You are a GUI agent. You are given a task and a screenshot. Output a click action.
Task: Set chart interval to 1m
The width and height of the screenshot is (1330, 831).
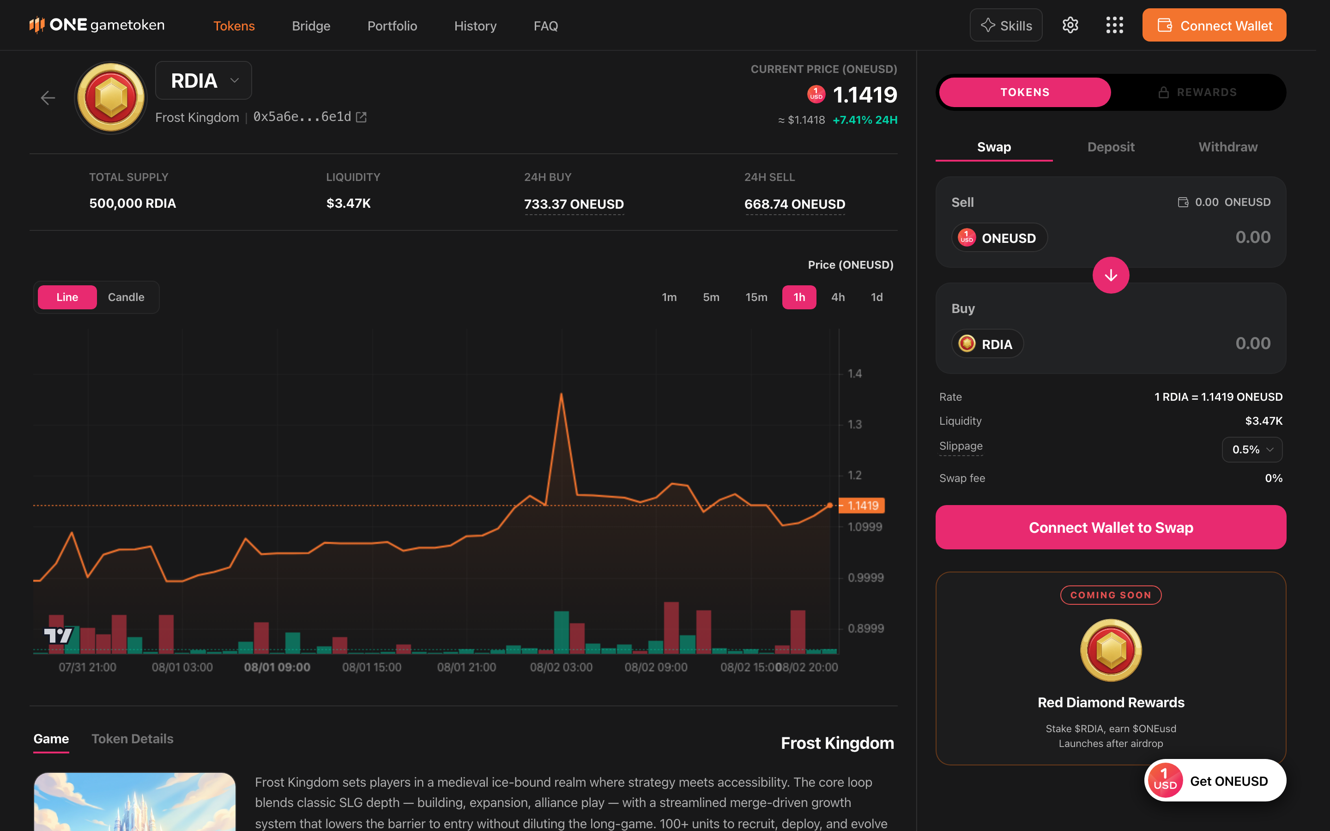(669, 297)
